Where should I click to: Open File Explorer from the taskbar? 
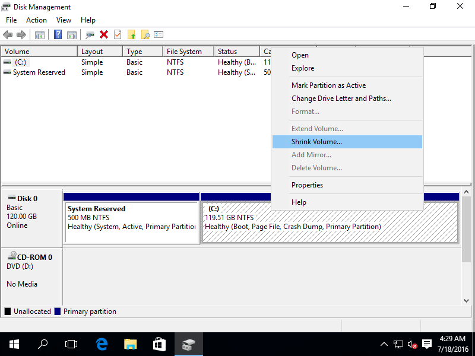(x=131, y=344)
